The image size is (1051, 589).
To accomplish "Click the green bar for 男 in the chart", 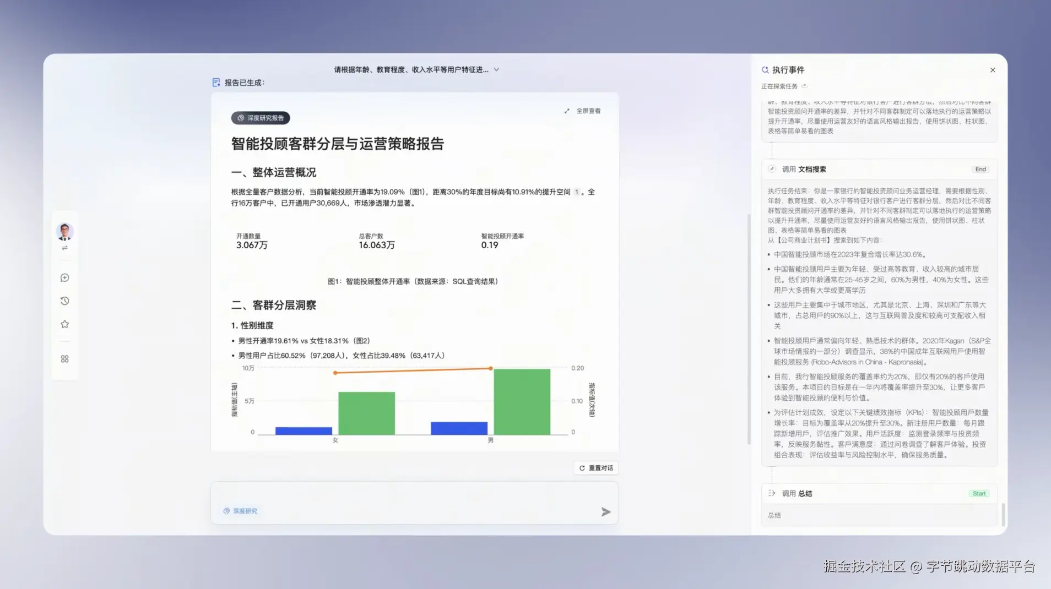I will (x=522, y=402).
